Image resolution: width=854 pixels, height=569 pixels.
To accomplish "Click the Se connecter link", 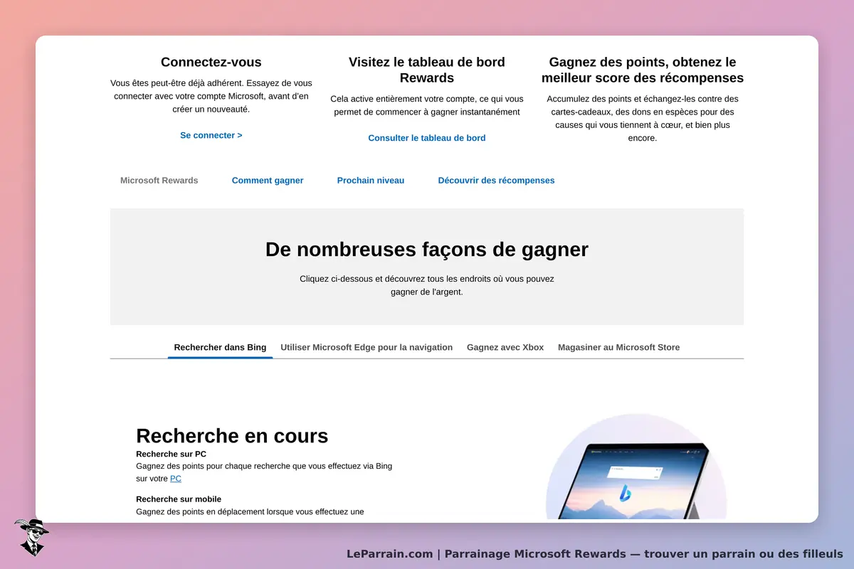I will [x=211, y=135].
